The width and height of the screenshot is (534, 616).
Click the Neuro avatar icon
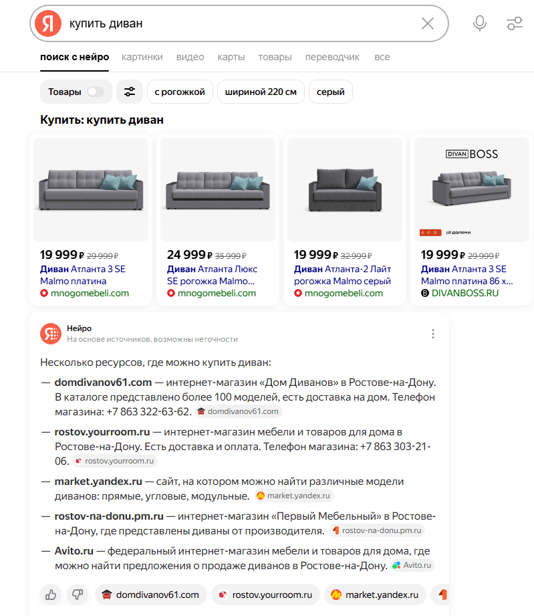coord(50,333)
